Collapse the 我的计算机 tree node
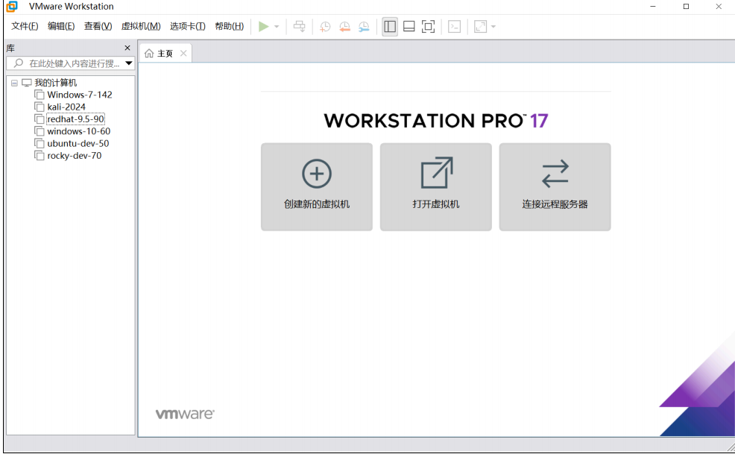Image resolution: width=735 pixels, height=457 pixels. (x=14, y=83)
